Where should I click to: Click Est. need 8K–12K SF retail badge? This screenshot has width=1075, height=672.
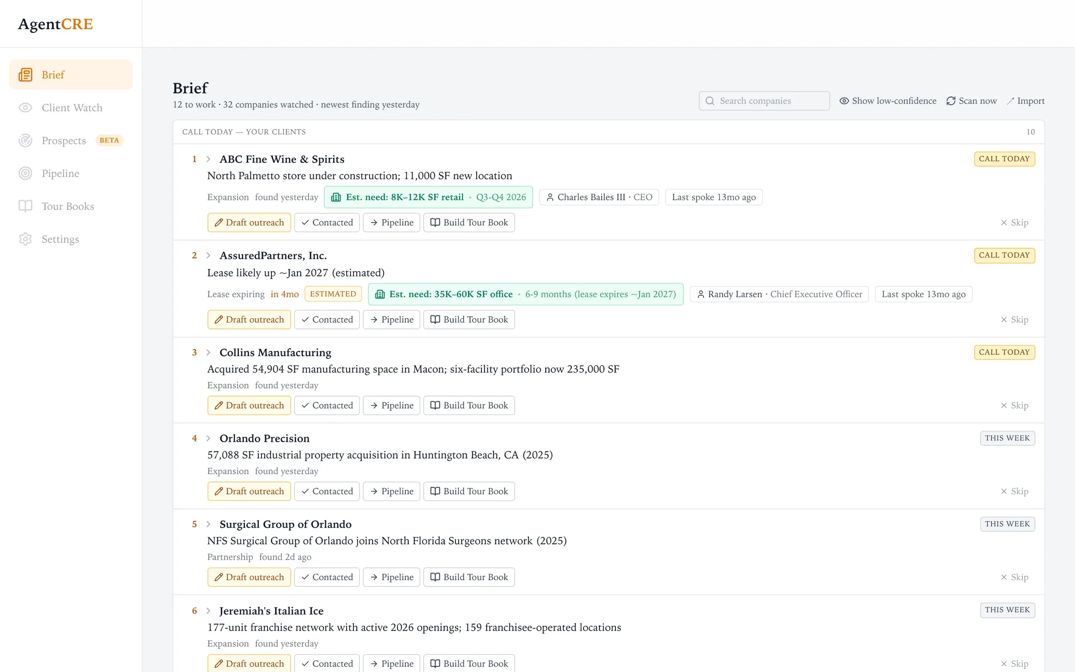click(428, 197)
